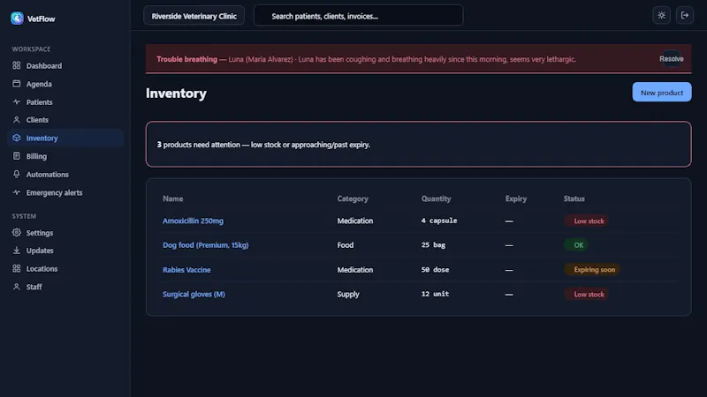This screenshot has width=707, height=397.
Task: Open the Dog food (Premium, 15kg) link
Action: pyautogui.click(x=206, y=245)
